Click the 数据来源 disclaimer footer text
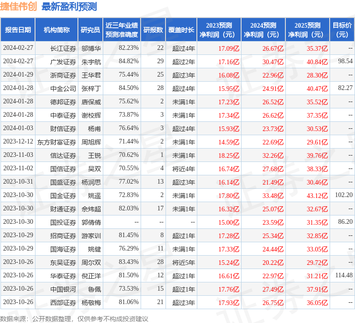Viewport: 355px width, 323px height. coord(74,319)
